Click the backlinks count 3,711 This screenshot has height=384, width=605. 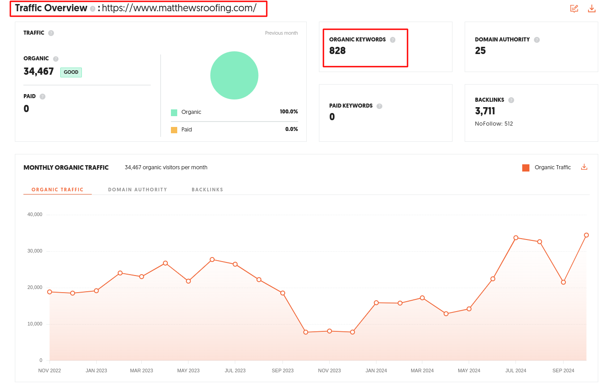(x=485, y=111)
